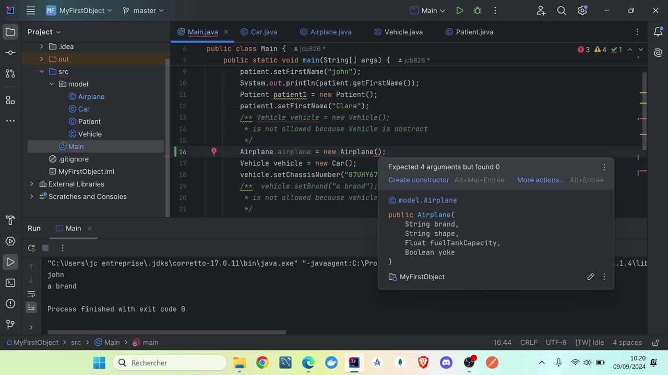
Task: Click Run console horizontal scrollbar
Action: [x=167, y=332]
